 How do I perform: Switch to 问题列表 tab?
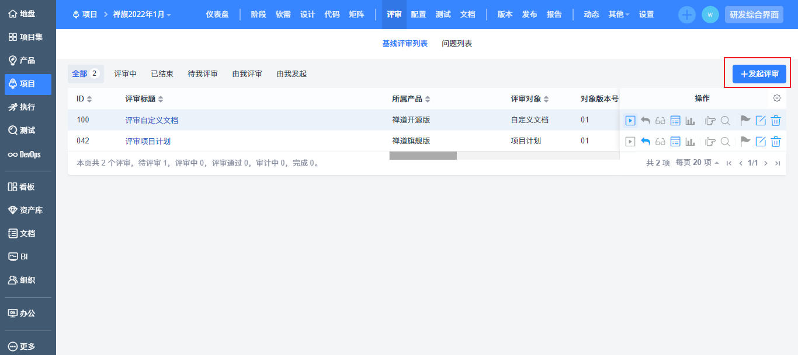point(457,44)
